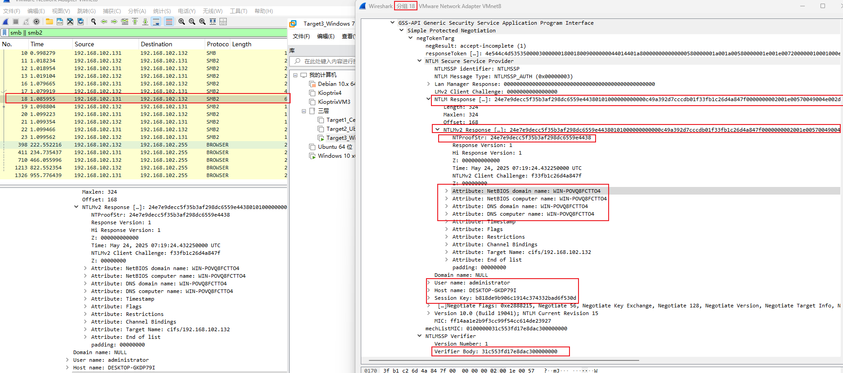Expand Lan Manager Response field

[x=428, y=84]
